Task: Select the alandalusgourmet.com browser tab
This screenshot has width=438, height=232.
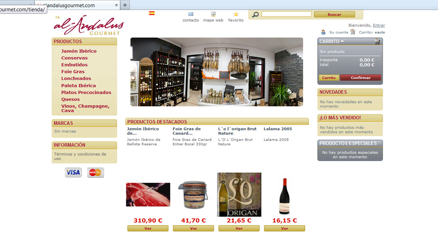Action: pyautogui.click(x=77, y=5)
